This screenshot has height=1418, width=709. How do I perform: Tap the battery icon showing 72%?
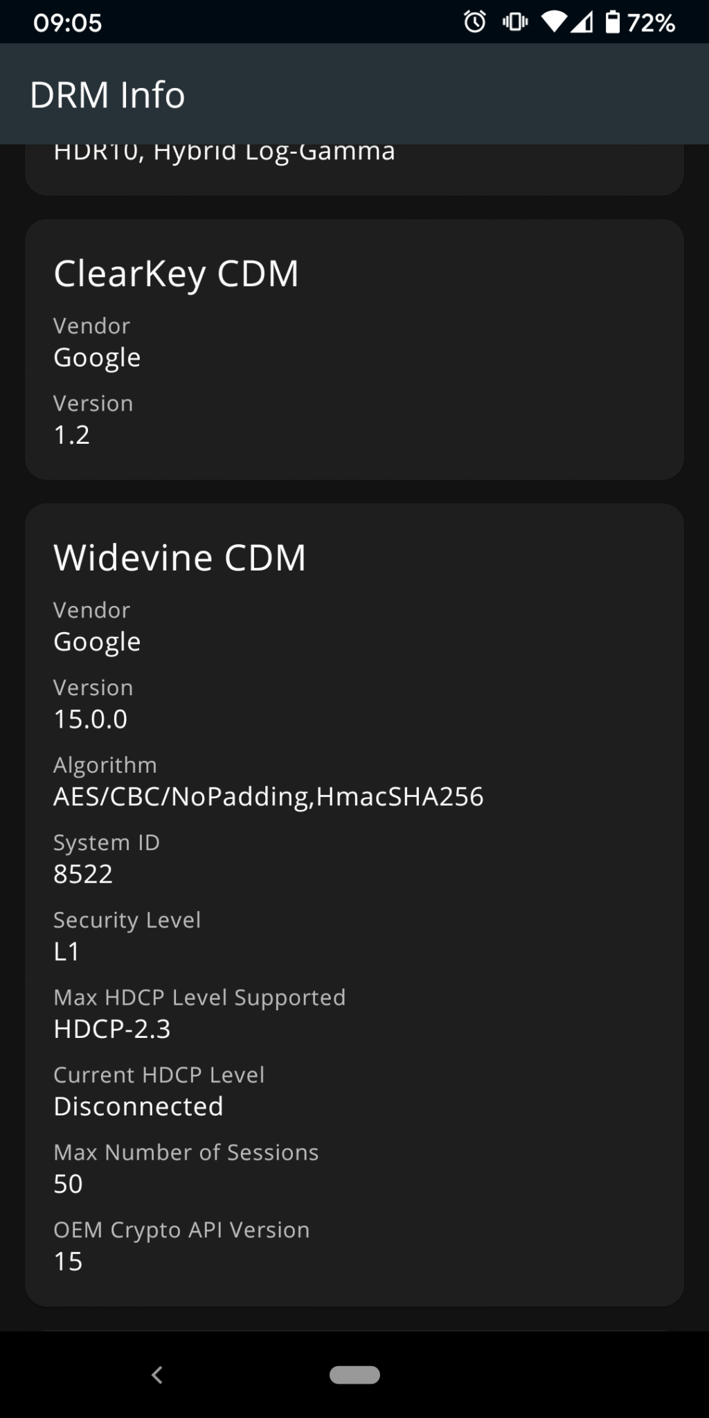click(x=613, y=23)
